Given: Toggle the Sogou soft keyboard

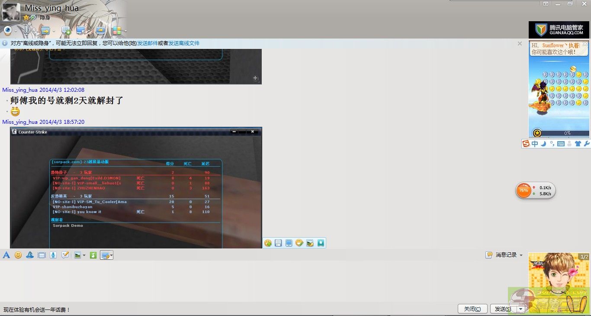Looking at the screenshot, I should click(561, 144).
